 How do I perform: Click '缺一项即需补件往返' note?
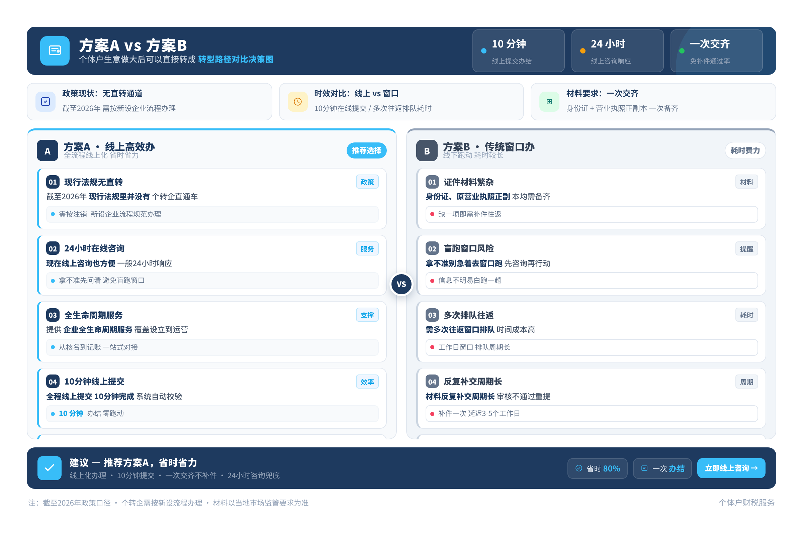[592, 214]
